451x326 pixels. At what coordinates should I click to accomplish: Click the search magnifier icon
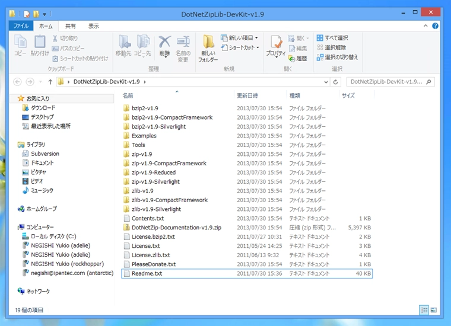pyautogui.click(x=428, y=82)
